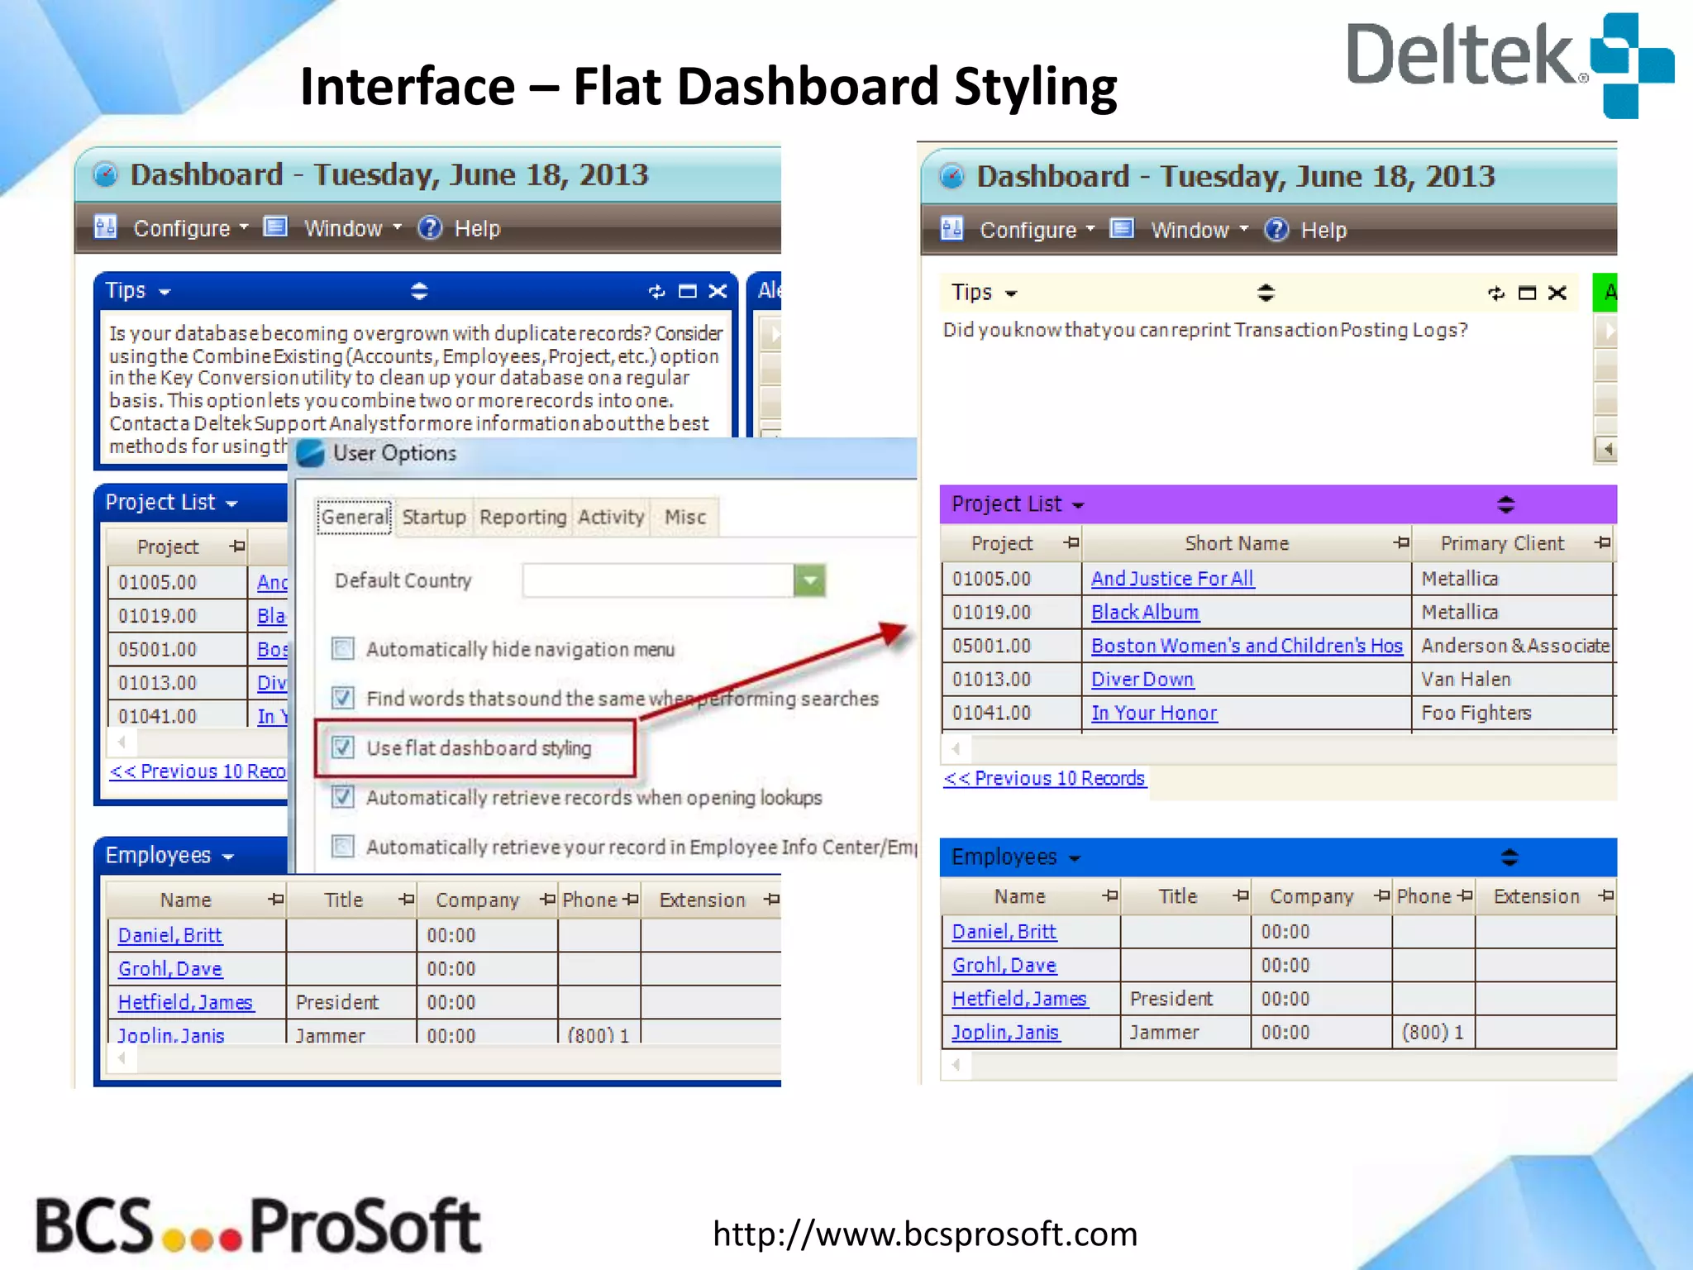
Task: Click pin icon on Primary Client column header
Action: (1603, 542)
